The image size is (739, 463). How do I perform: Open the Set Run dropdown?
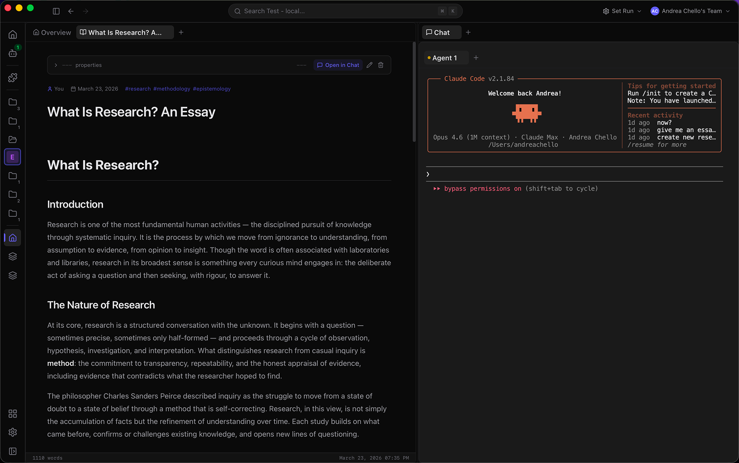(x=621, y=11)
